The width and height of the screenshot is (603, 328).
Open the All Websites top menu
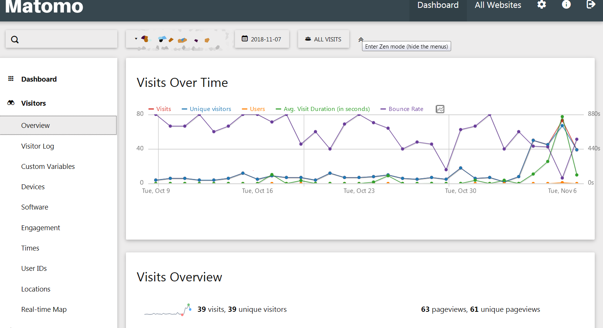[498, 5]
